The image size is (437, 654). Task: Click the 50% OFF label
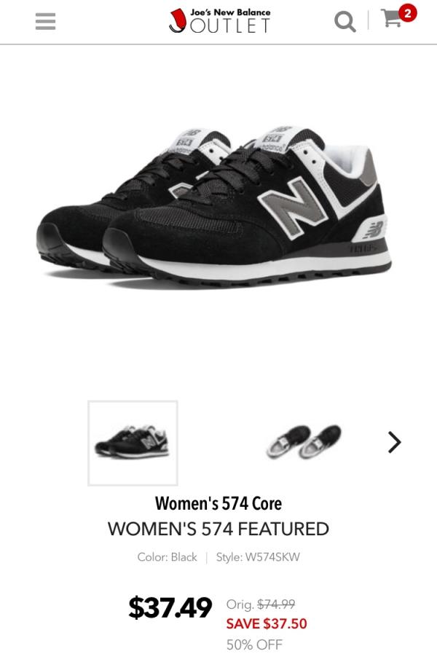point(254,645)
